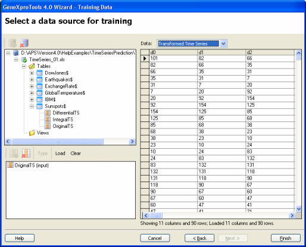This screenshot has width=306, height=247.
Task: Click the remove database icon with red X
Action: [24, 43]
